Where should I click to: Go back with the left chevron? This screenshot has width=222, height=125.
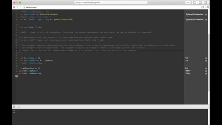(x=18, y=7)
